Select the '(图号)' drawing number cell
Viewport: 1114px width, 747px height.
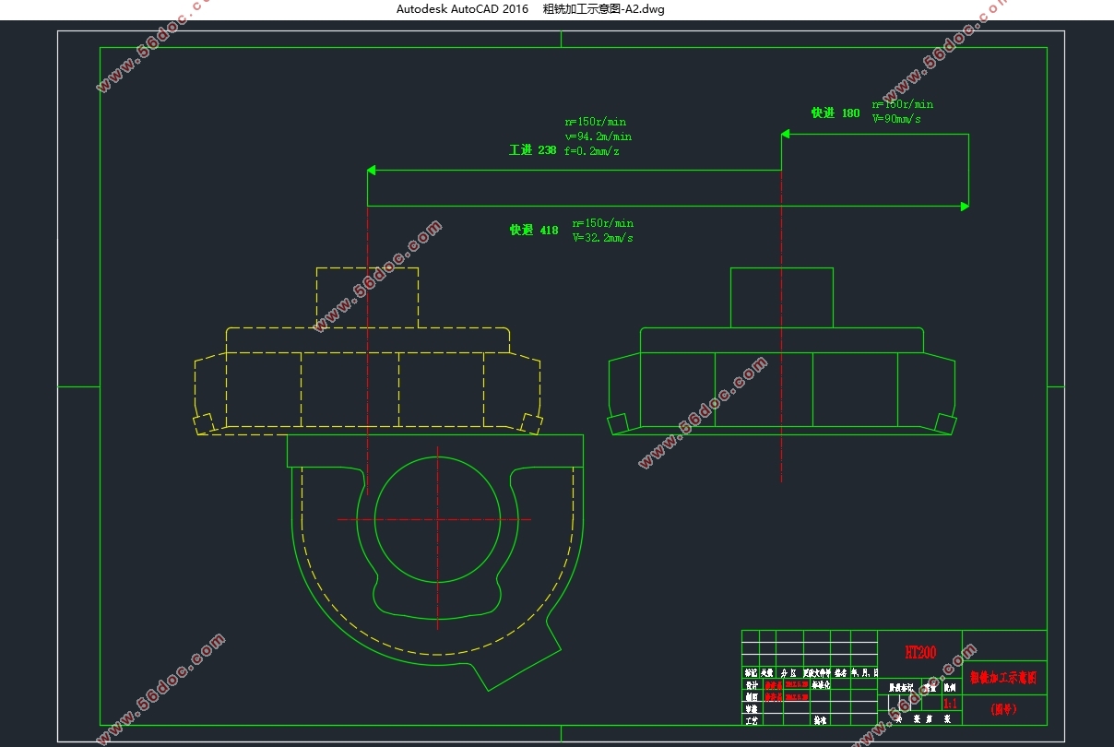[x=1003, y=709]
